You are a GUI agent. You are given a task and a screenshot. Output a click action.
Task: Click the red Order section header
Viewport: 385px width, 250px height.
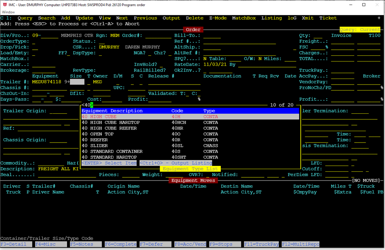pyautogui.click(x=193, y=30)
